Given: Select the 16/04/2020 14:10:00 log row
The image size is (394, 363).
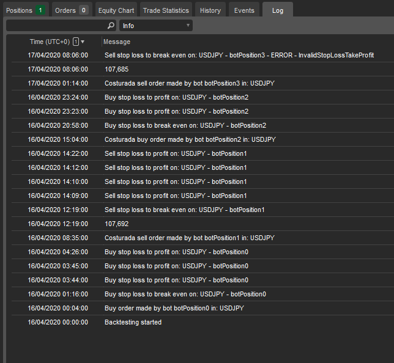Looking at the screenshot, I should 203,182.
